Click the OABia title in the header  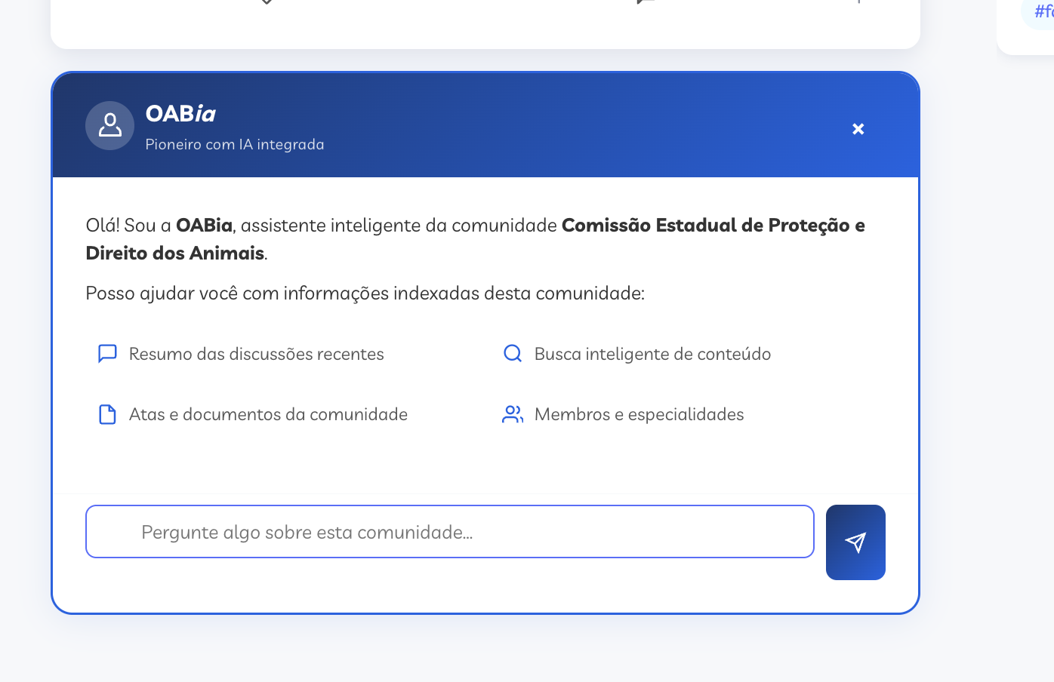180,114
